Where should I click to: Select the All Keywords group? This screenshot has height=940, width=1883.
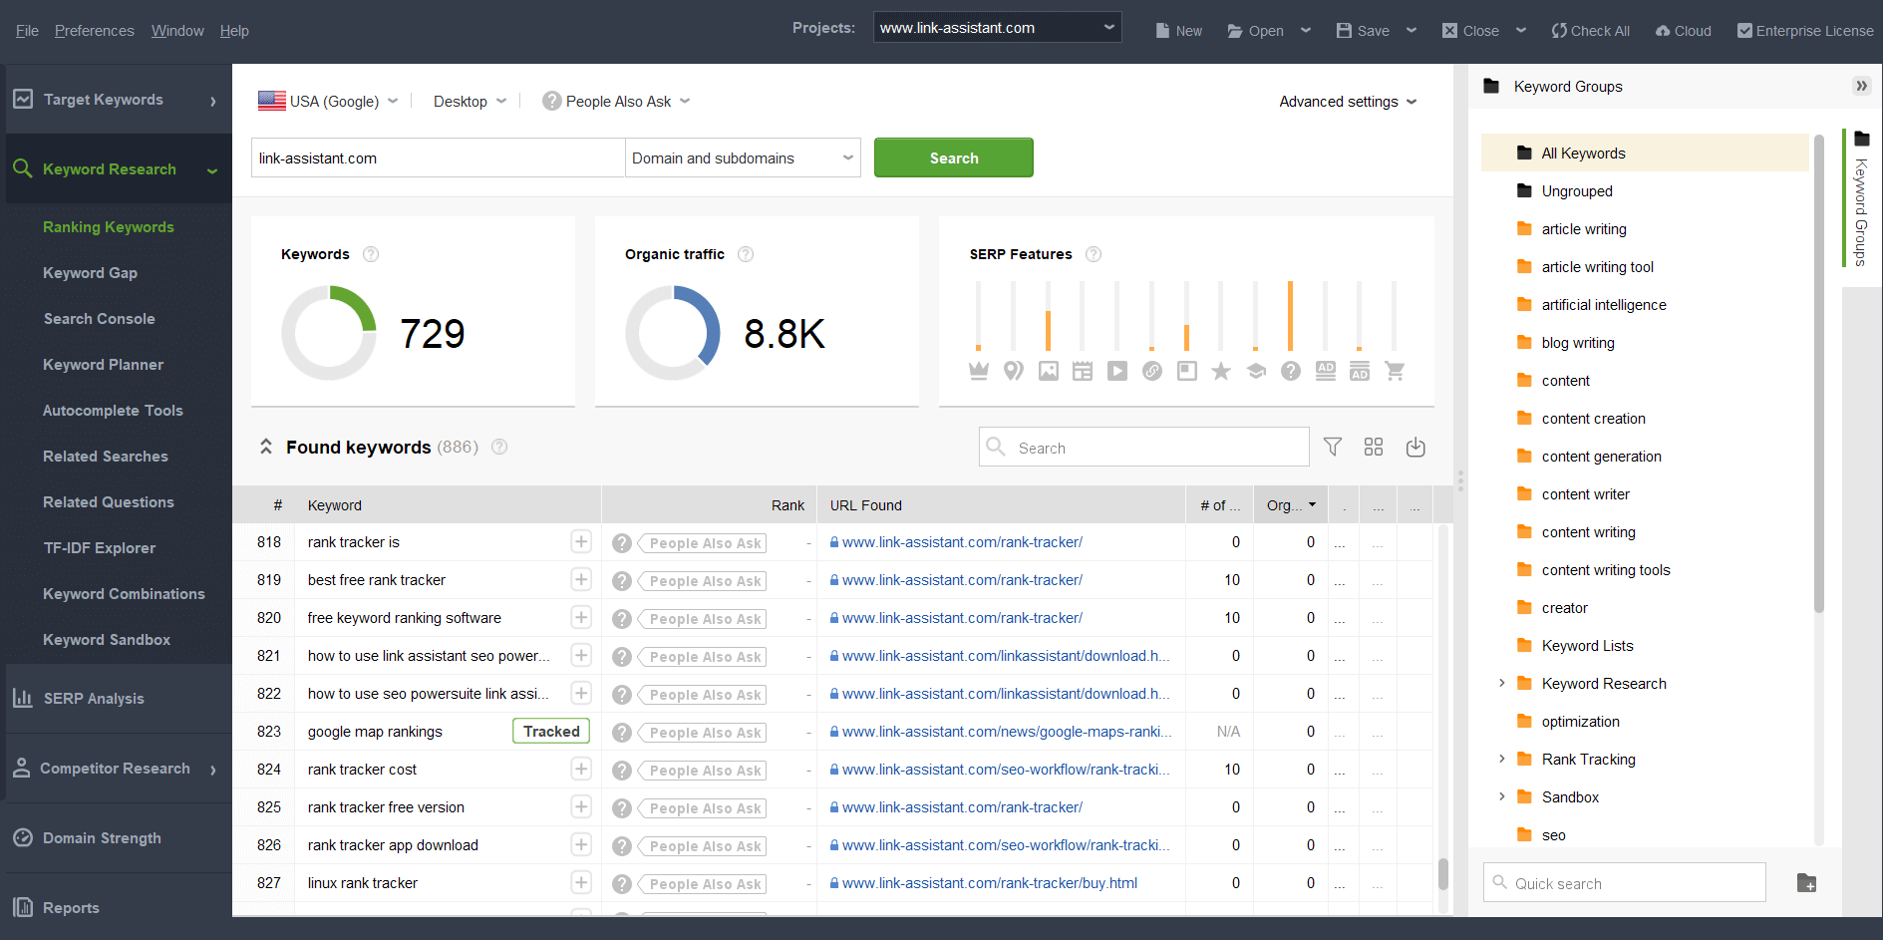(x=1645, y=153)
